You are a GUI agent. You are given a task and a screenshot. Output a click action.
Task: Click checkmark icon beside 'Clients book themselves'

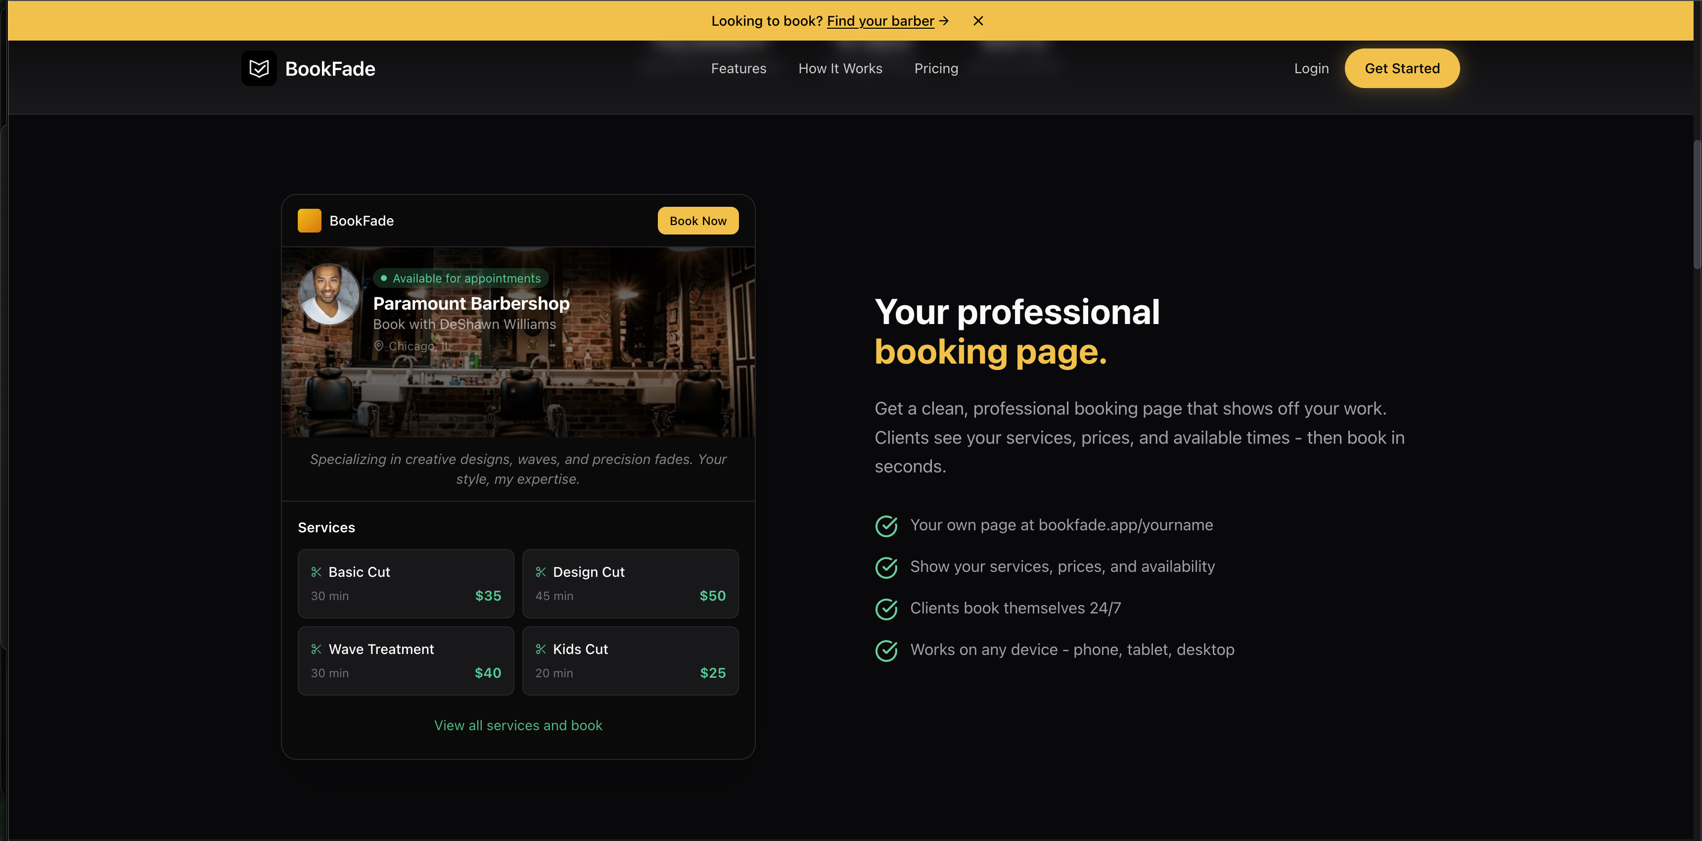coord(886,609)
